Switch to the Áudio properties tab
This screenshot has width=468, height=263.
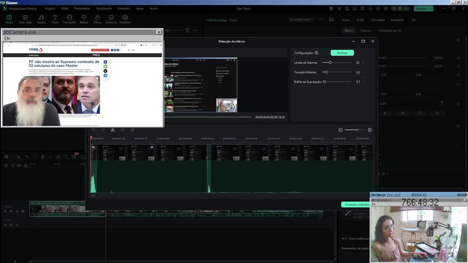click(x=361, y=20)
